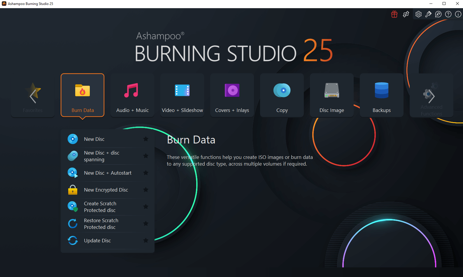The image size is (463, 277).
Task: Choose New Disc from the list
Action: 108,139
